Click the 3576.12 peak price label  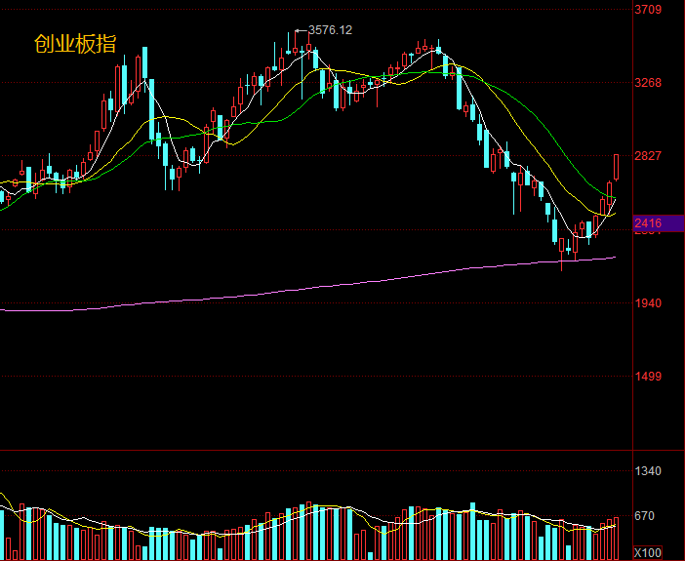point(329,30)
